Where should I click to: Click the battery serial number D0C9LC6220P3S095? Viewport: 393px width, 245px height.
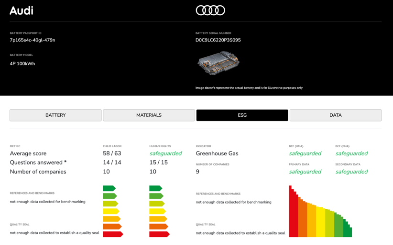[x=218, y=40]
